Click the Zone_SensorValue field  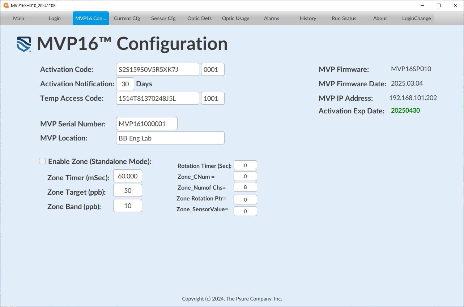245,211
